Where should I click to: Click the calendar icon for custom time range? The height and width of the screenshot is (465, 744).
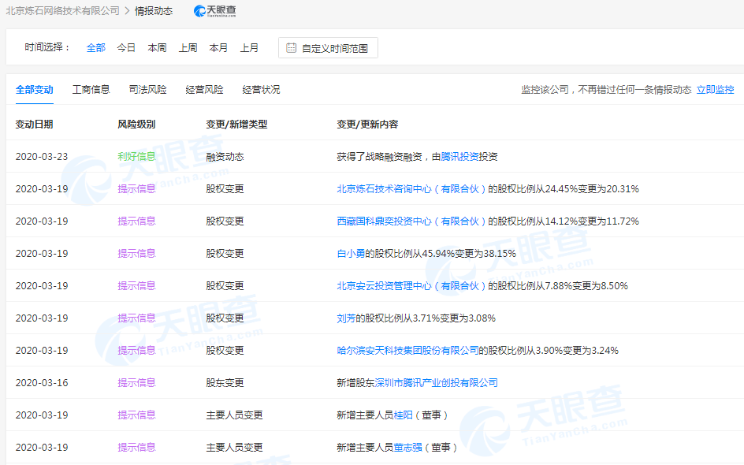click(x=292, y=48)
